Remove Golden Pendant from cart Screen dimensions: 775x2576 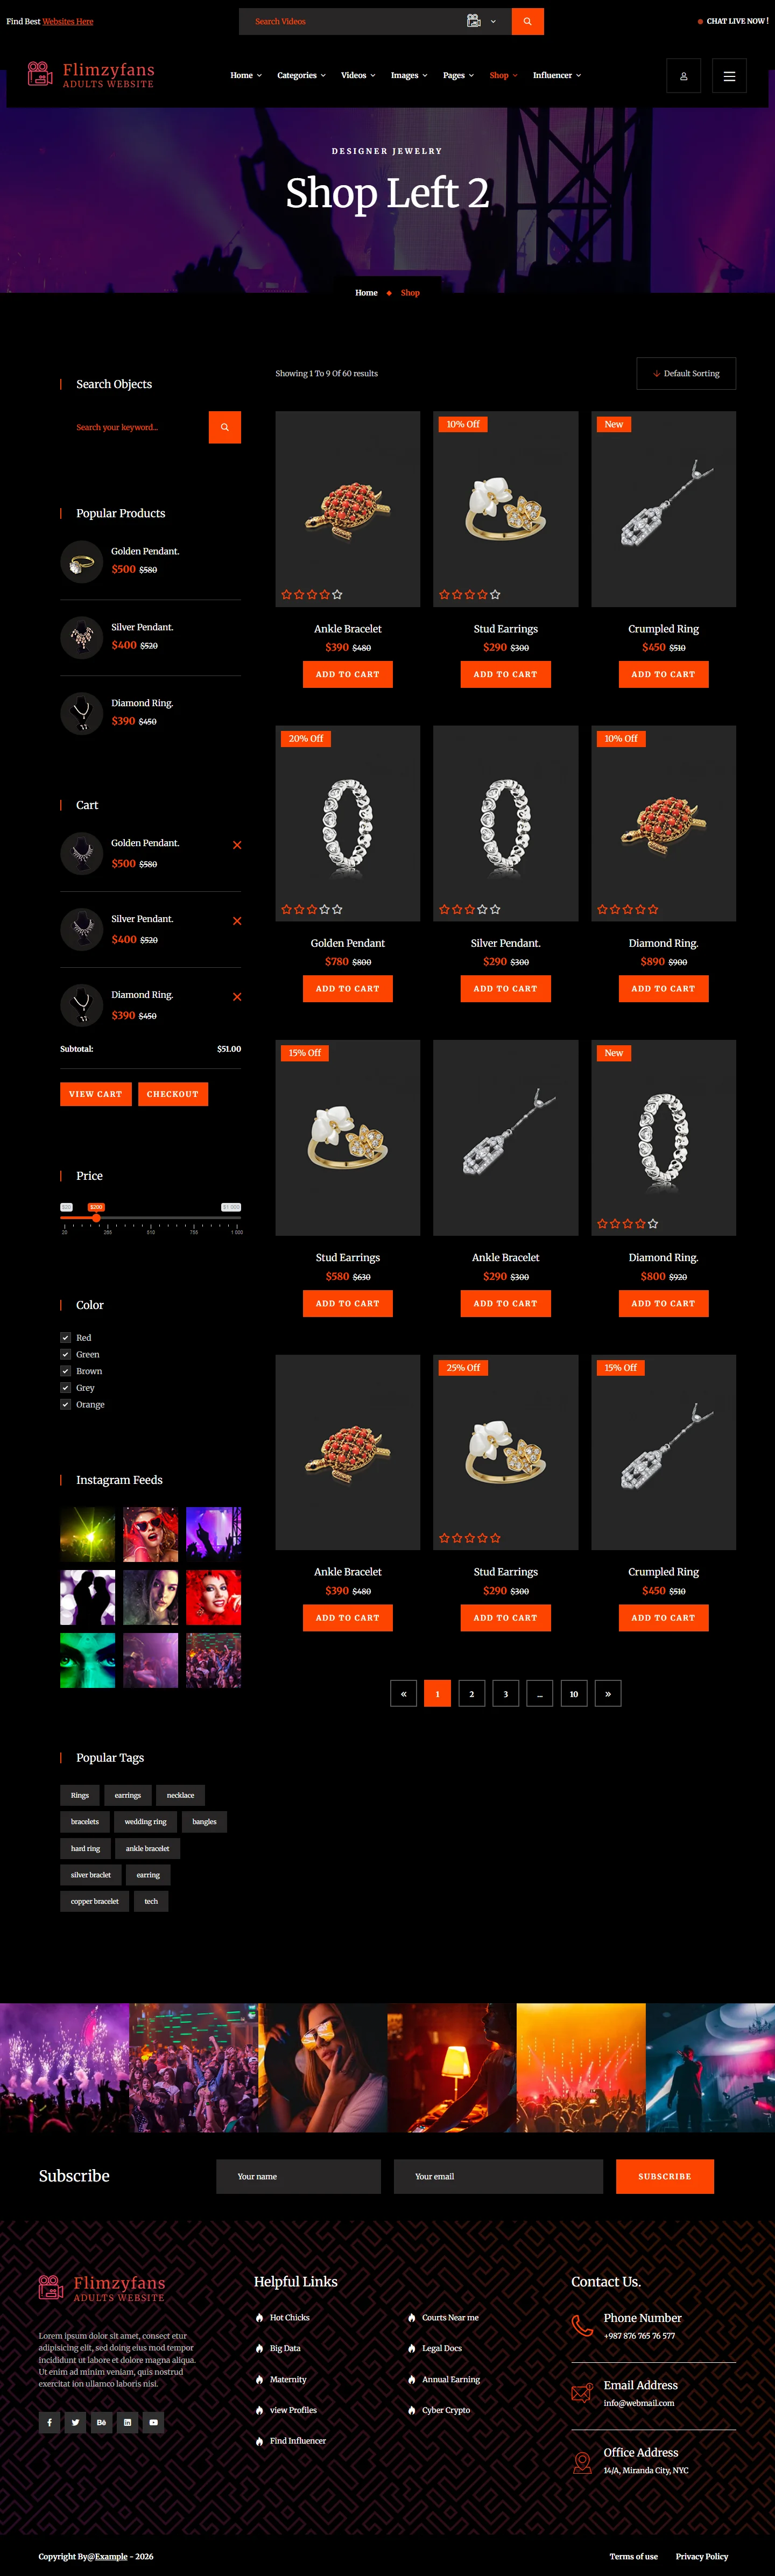point(237,845)
